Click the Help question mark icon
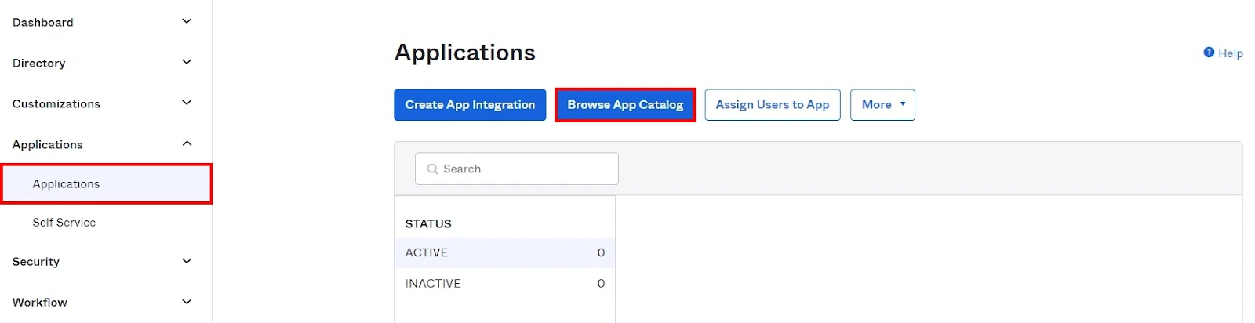1255x323 pixels. click(x=1209, y=53)
